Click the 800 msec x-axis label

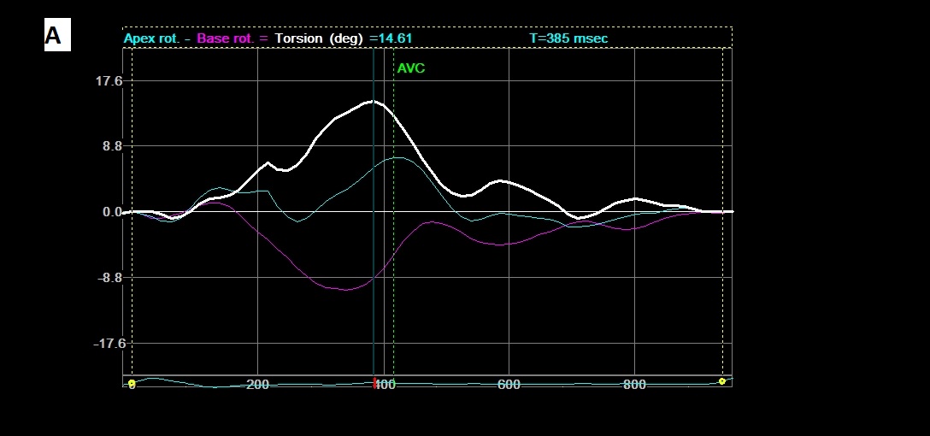[634, 385]
